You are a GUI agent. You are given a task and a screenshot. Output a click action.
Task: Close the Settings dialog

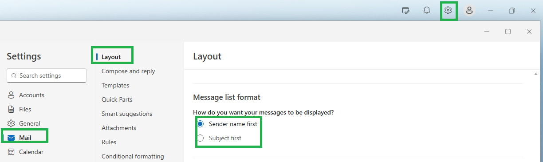pos(529,32)
